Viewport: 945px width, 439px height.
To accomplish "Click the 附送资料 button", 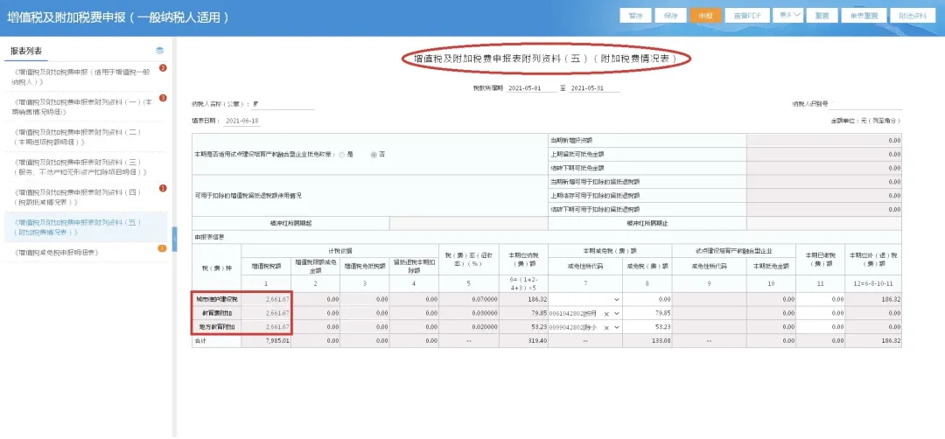I will (912, 16).
